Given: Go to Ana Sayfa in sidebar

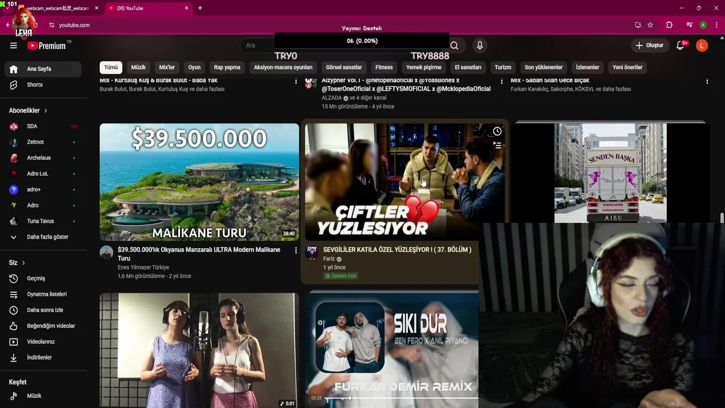Looking at the screenshot, I should tap(44, 69).
